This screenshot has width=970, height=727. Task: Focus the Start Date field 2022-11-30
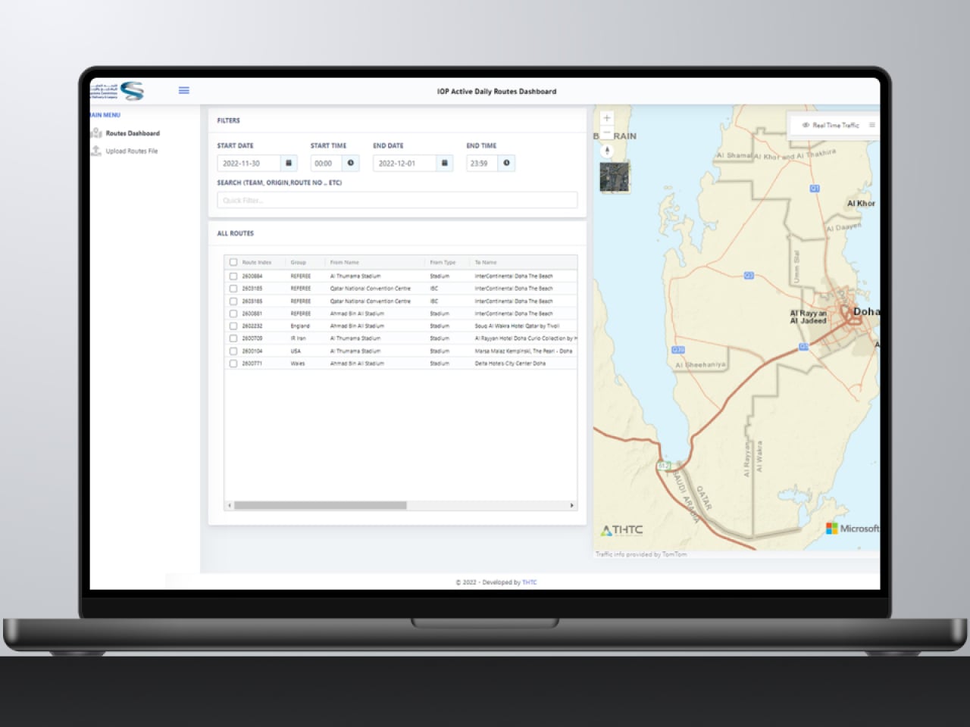[x=249, y=163]
